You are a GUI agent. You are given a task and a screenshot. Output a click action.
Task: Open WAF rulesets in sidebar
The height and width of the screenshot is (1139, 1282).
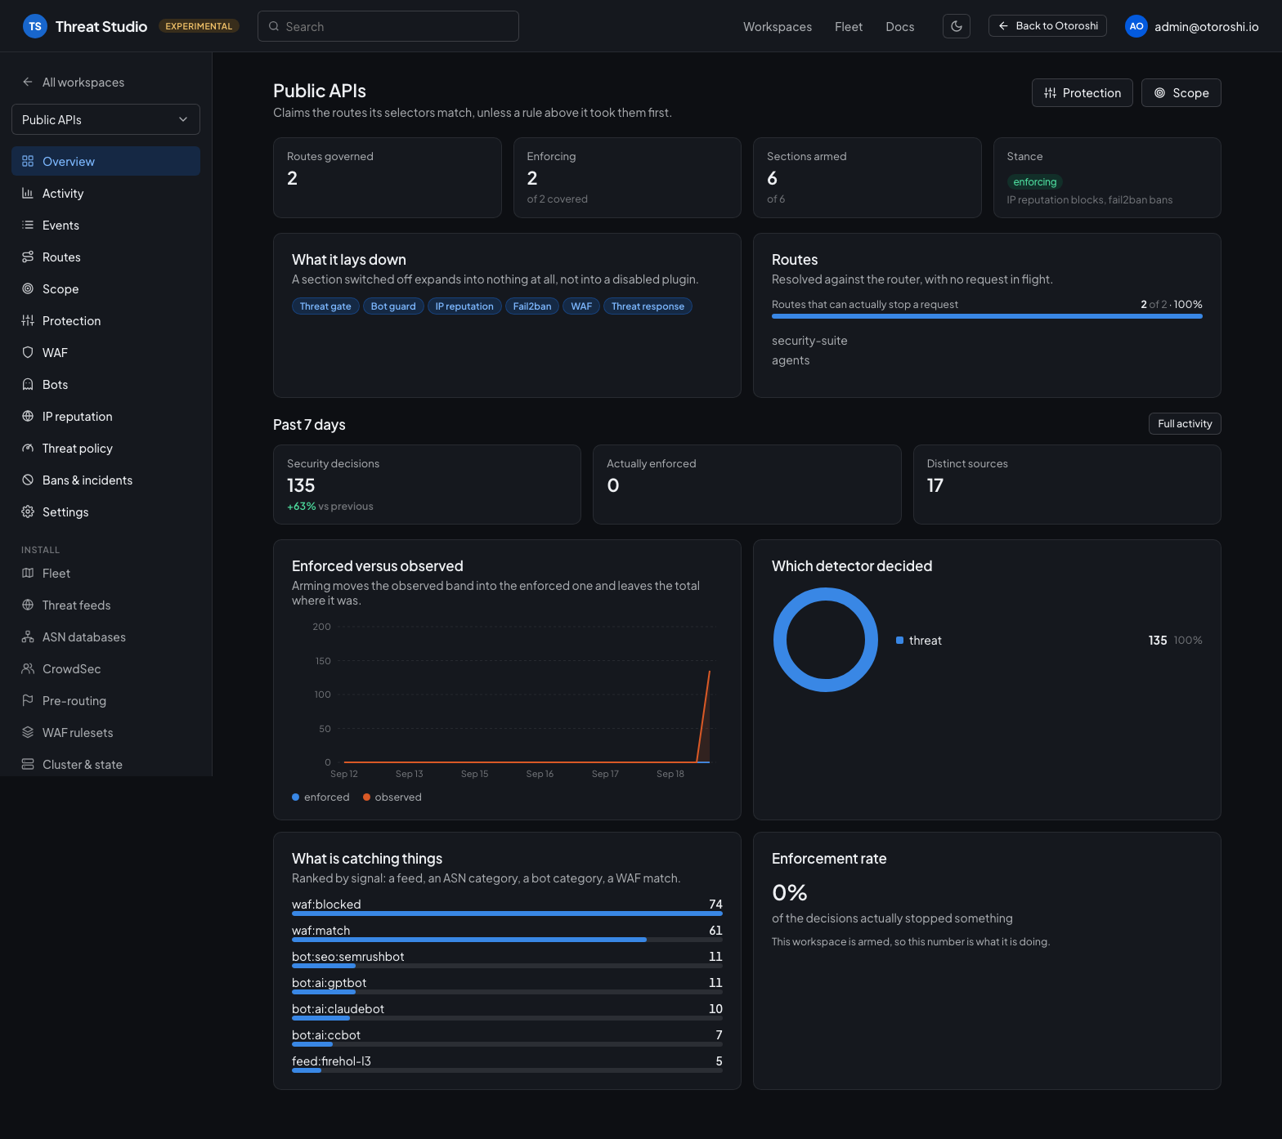pyautogui.click(x=105, y=732)
